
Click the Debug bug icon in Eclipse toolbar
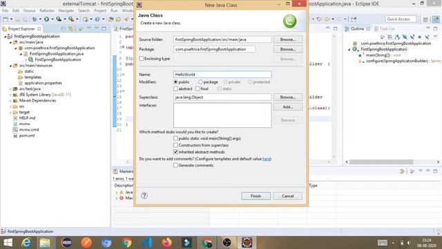(x=35, y=19)
